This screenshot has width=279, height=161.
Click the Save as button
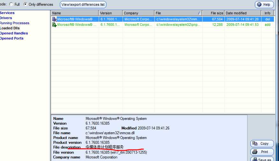pyautogui.click(x=262, y=159)
